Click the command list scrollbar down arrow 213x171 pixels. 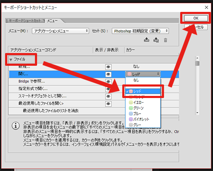pos(197,113)
